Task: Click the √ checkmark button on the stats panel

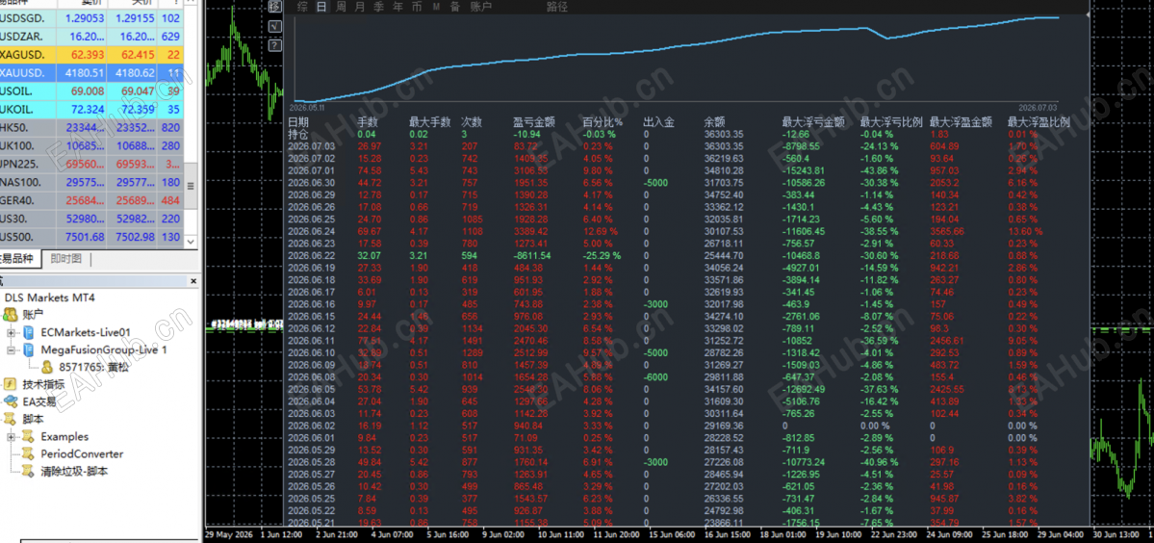Action: pos(275,27)
